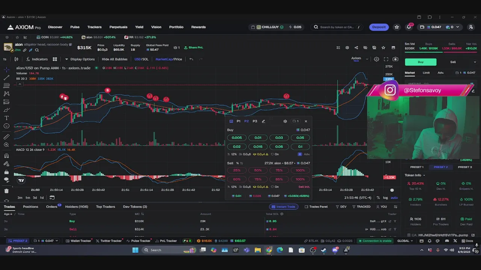Open the Pulse page
Screen dimensions: 481x270
75,27
